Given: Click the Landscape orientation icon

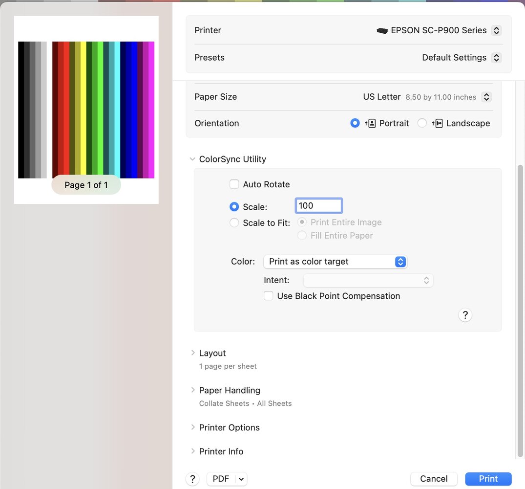Looking at the screenshot, I should [437, 123].
